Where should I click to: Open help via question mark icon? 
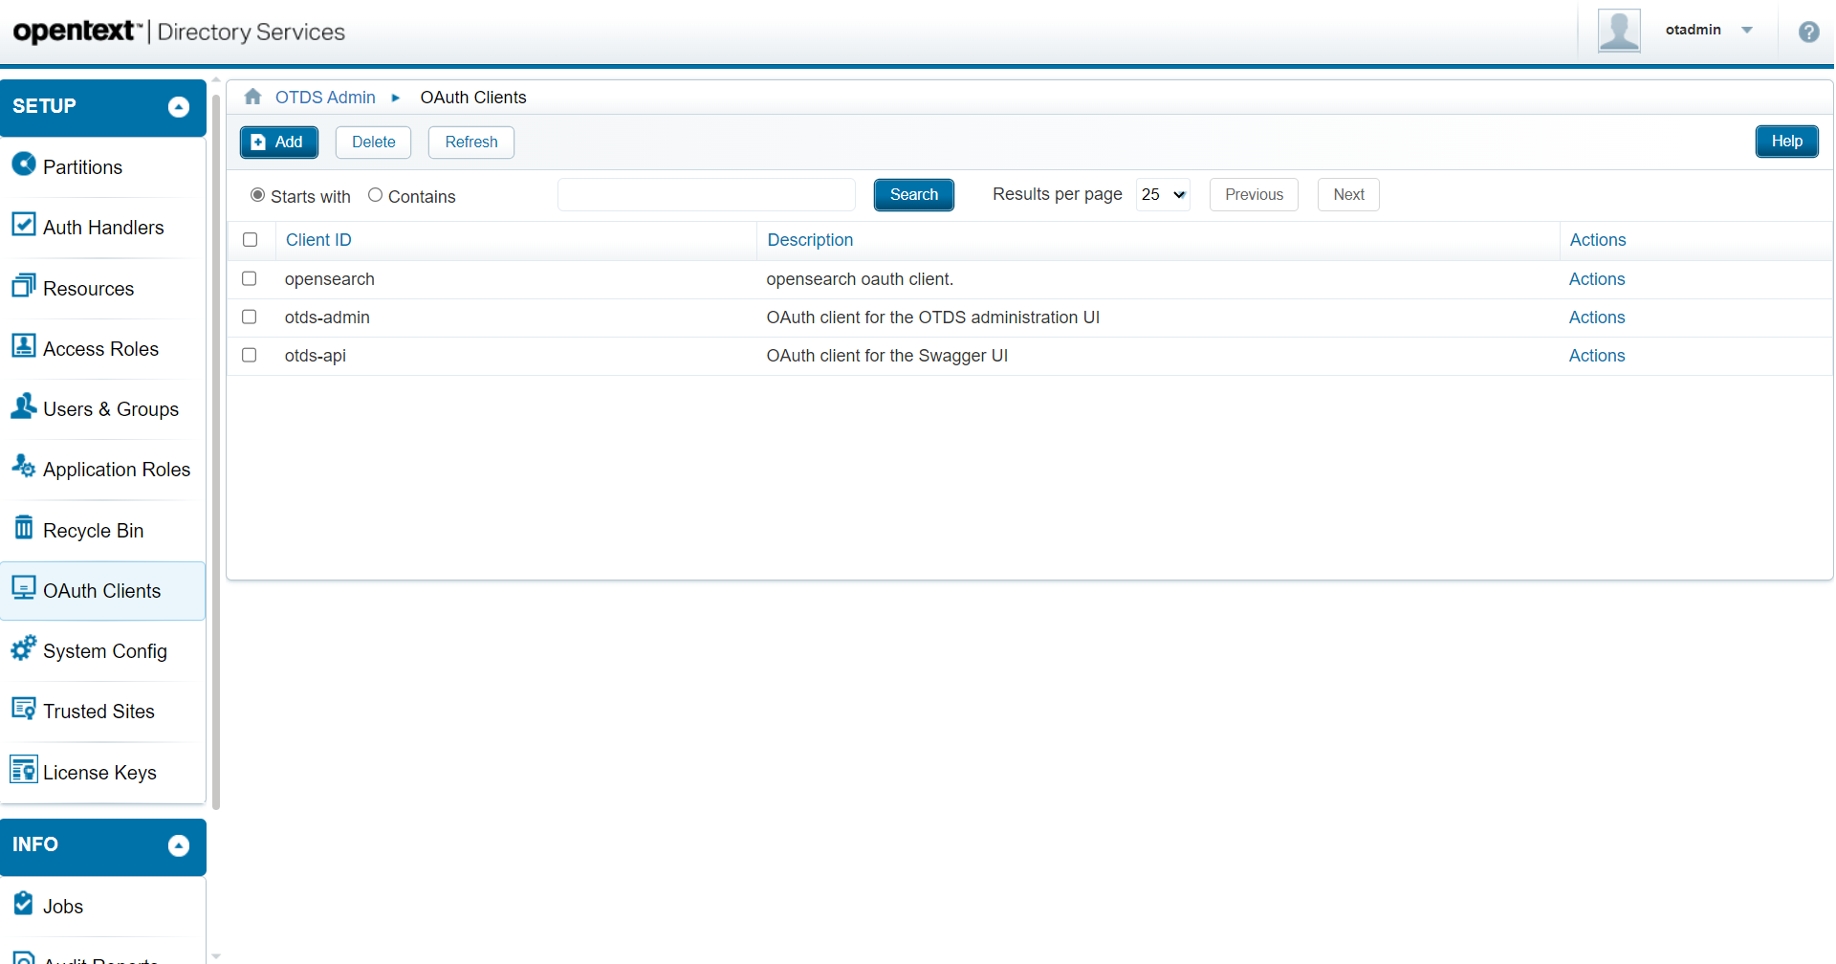click(x=1808, y=32)
